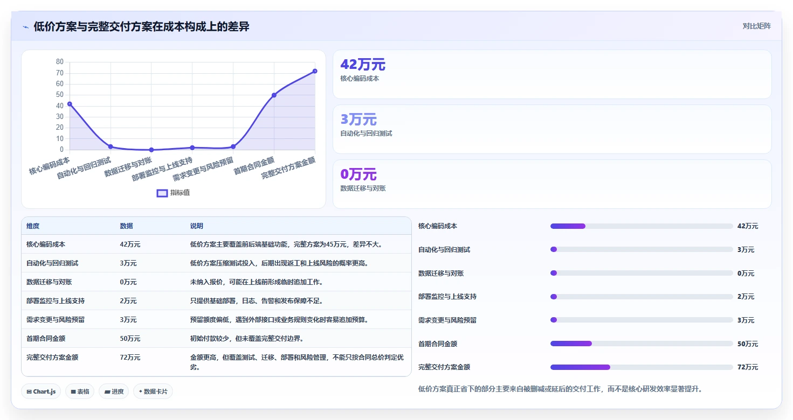This screenshot has height=420, width=793.
Task: Click the 核心编码成本 progress bar
Action: 642,226
